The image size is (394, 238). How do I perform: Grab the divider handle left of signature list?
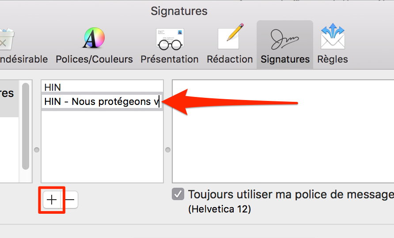point(37,150)
